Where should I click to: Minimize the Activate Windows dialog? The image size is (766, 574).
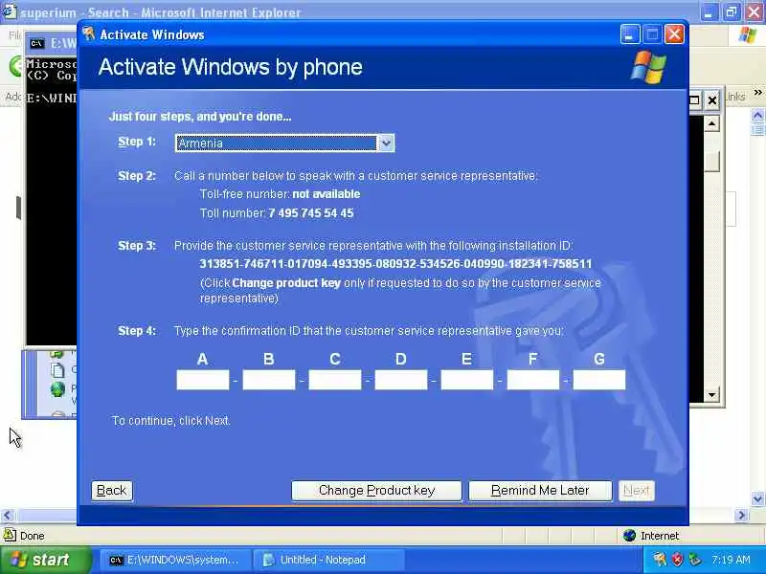click(x=630, y=34)
